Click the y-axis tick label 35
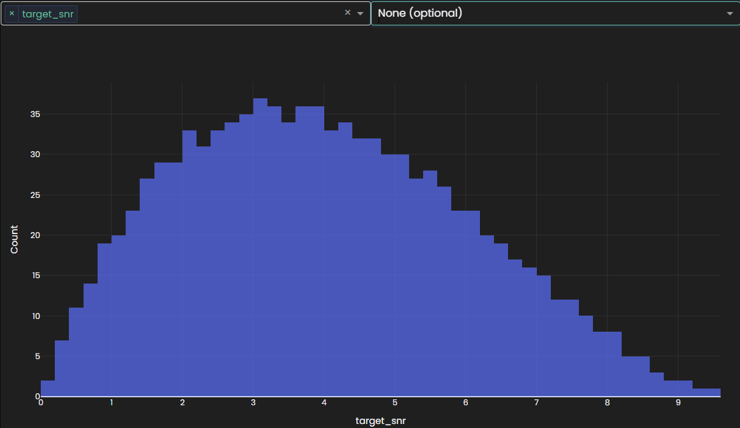The height and width of the screenshot is (428, 740). (x=35, y=114)
